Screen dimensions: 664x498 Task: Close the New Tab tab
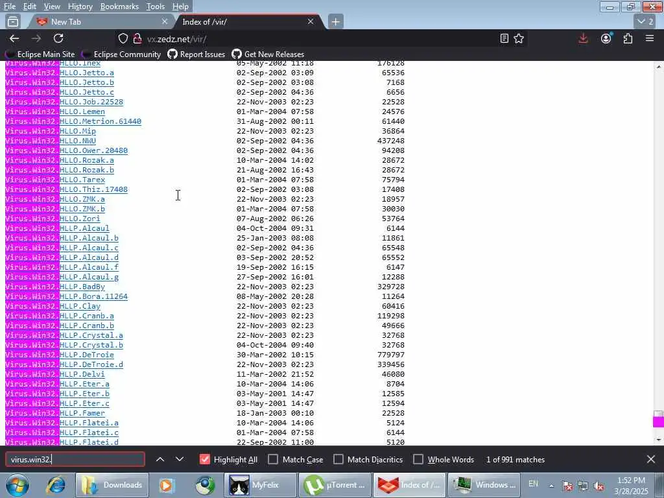[165, 21]
